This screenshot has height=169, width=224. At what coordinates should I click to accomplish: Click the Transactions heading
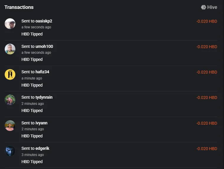[19, 7]
